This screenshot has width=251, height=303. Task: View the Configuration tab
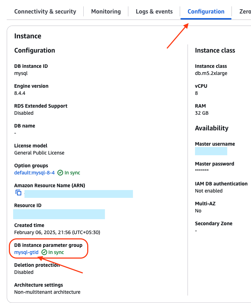206,11
